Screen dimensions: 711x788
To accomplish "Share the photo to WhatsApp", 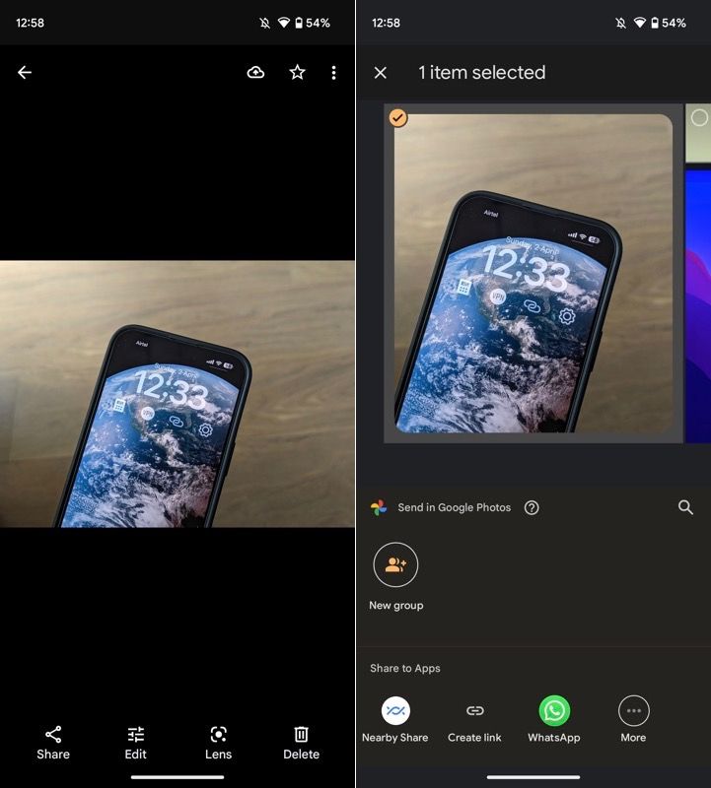I will coord(554,720).
